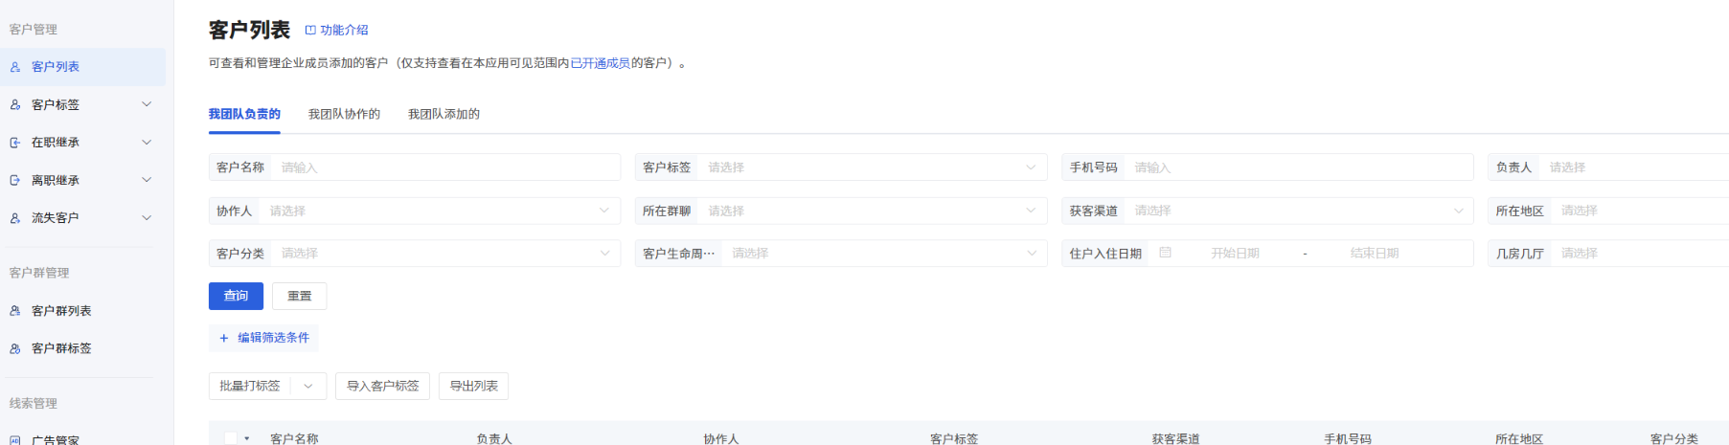Screen dimensions: 1729x445
Task: Open the selection arrow beside the header checkbox
Action: tap(247, 438)
